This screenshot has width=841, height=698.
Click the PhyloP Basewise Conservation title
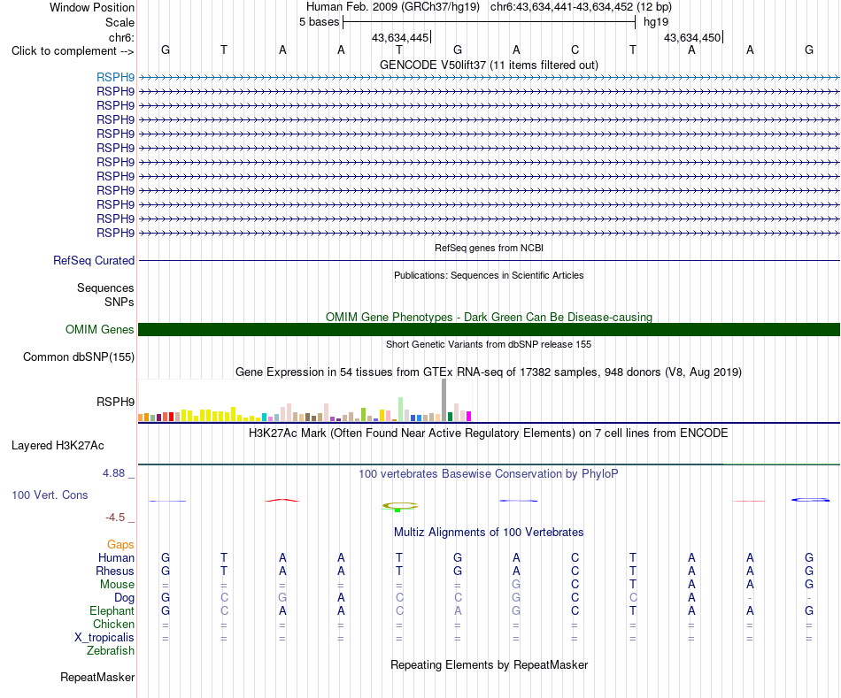(x=489, y=474)
